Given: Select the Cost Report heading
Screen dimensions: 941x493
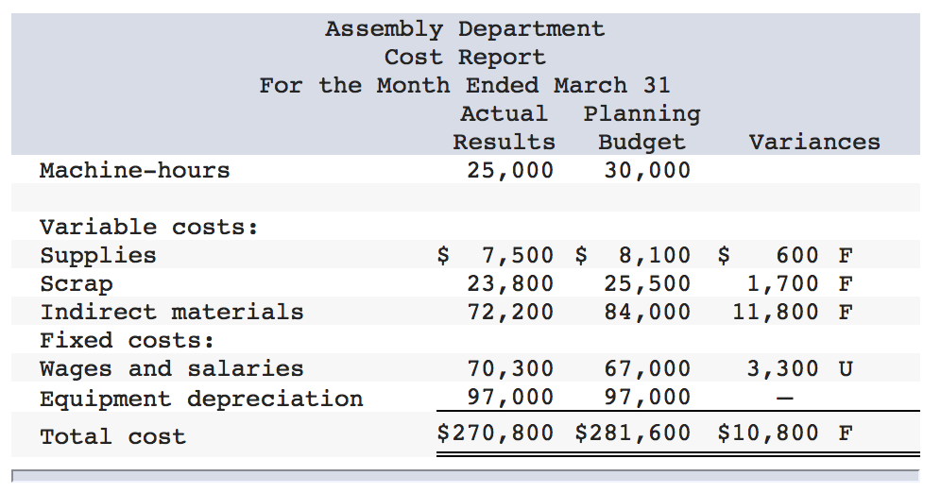Looking at the screenshot, I should pyautogui.click(x=465, y=58).
